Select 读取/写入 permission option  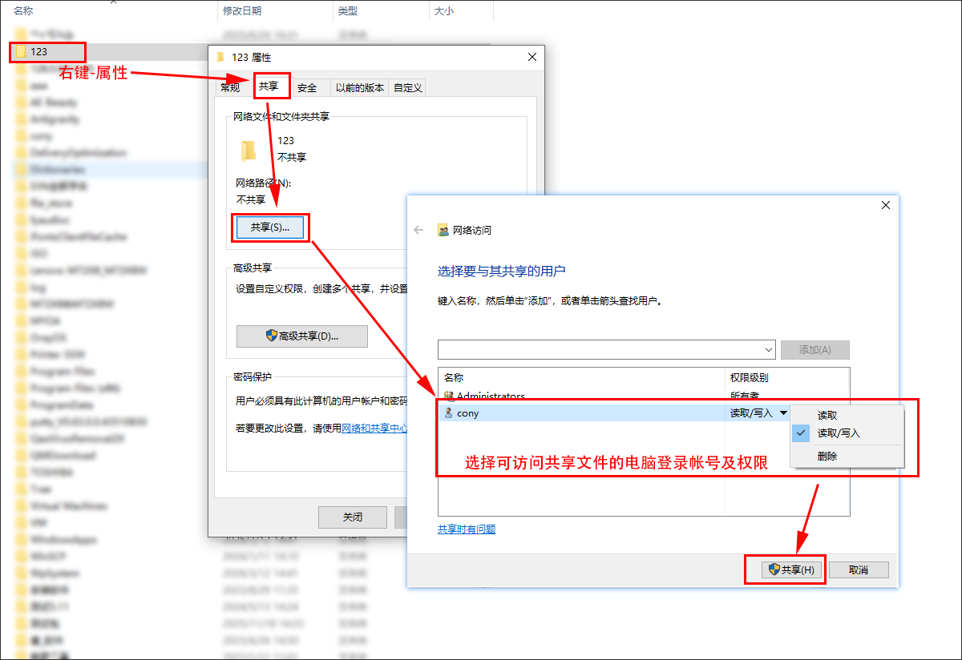coord(838,433)
